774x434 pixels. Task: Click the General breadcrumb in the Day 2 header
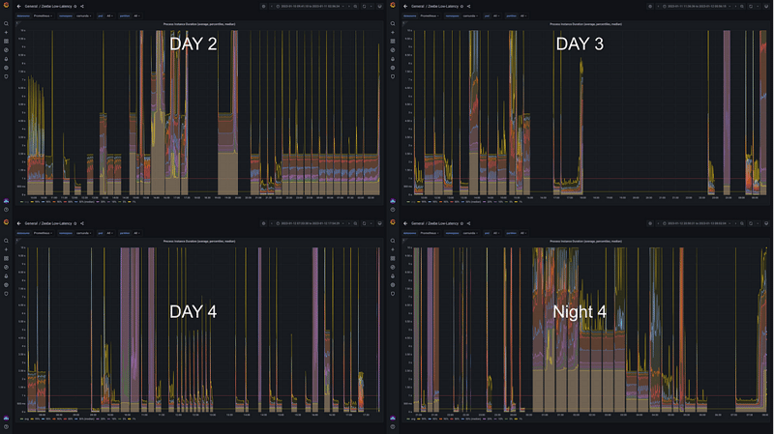[32, 6]
